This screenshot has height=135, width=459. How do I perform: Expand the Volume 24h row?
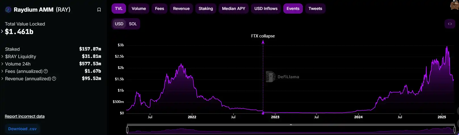[x=2, y=64]
